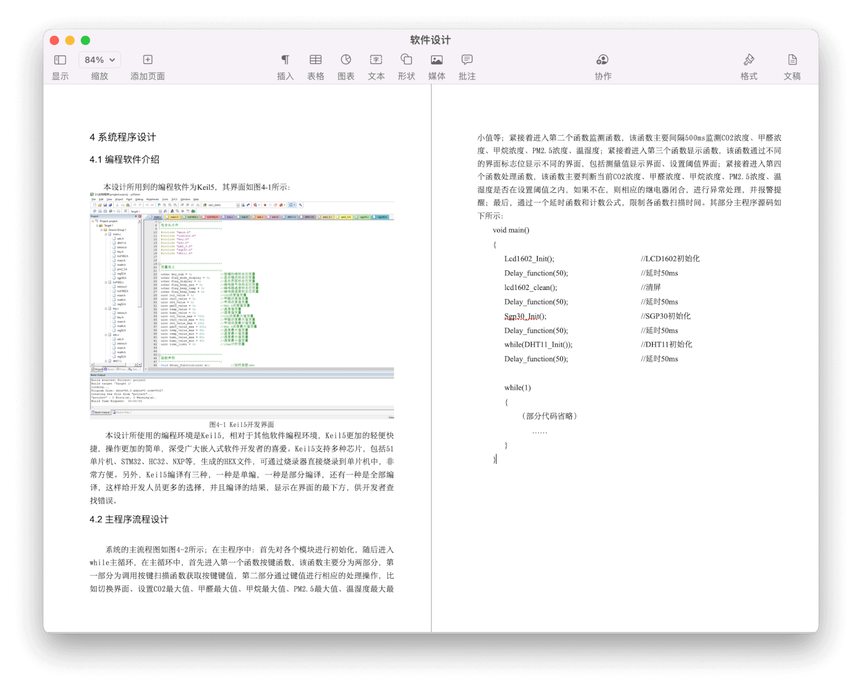Click the green fullscreen window button
862x691 pixels.
click(85, 40)
